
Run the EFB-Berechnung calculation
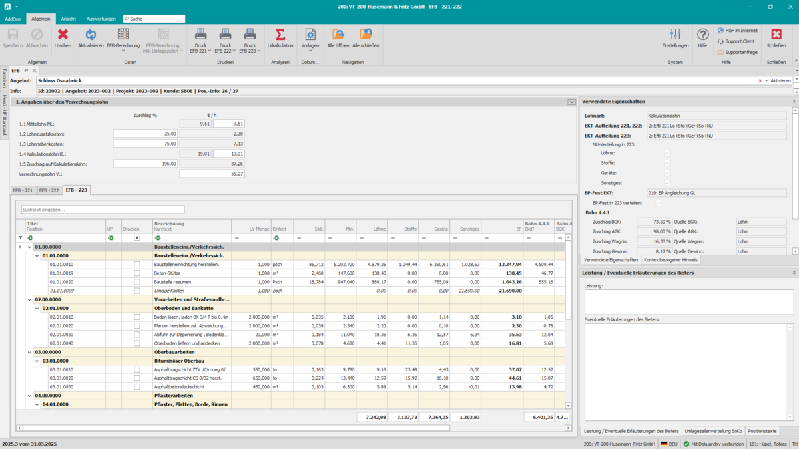pos(123,35)
